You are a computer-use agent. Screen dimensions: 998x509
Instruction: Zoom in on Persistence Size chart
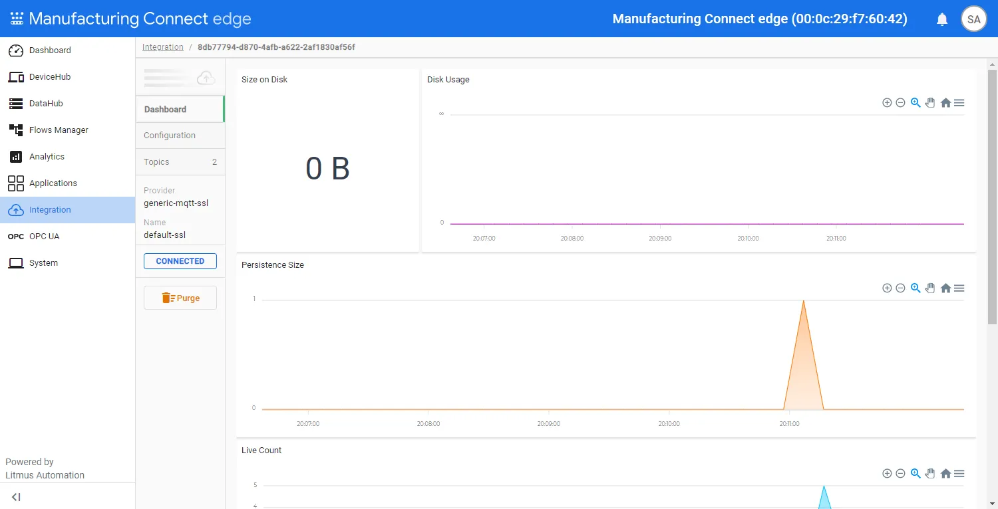(x=887, y=288)
